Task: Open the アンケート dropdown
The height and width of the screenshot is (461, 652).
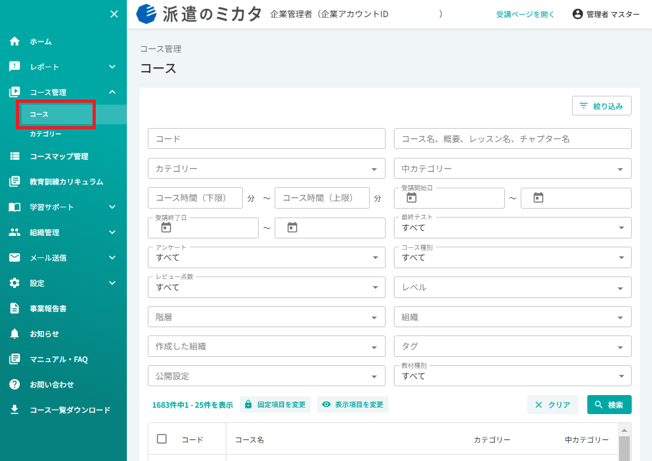Action: [266, 257]
